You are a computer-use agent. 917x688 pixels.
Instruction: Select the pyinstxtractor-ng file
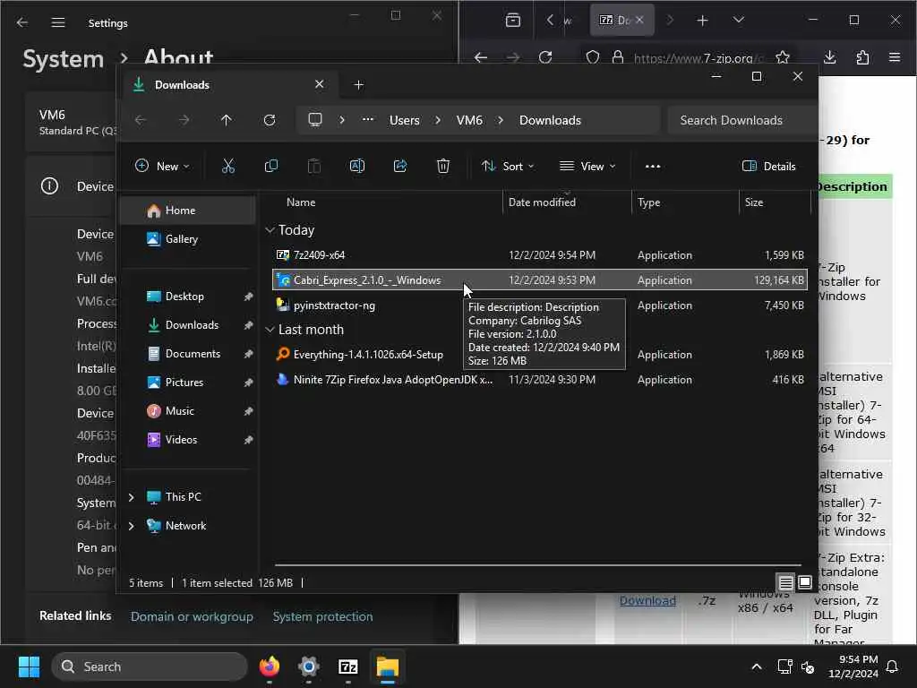539,305
